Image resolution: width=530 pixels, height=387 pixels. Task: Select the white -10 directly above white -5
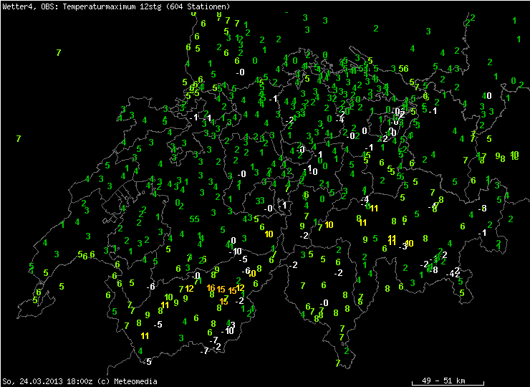[x=236, y=252]
